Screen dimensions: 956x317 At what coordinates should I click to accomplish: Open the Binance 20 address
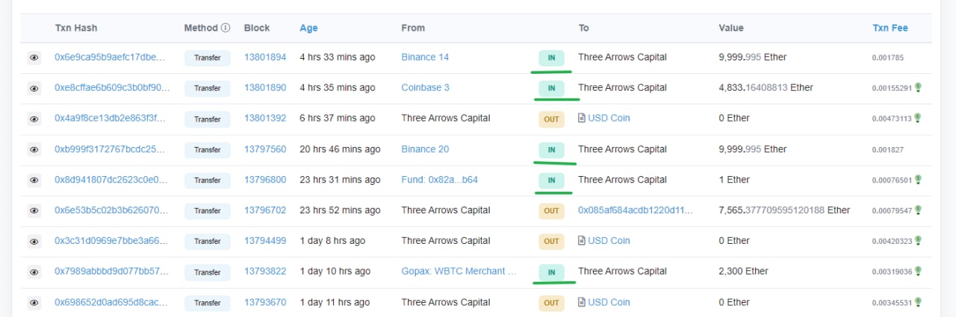point(425,149)
